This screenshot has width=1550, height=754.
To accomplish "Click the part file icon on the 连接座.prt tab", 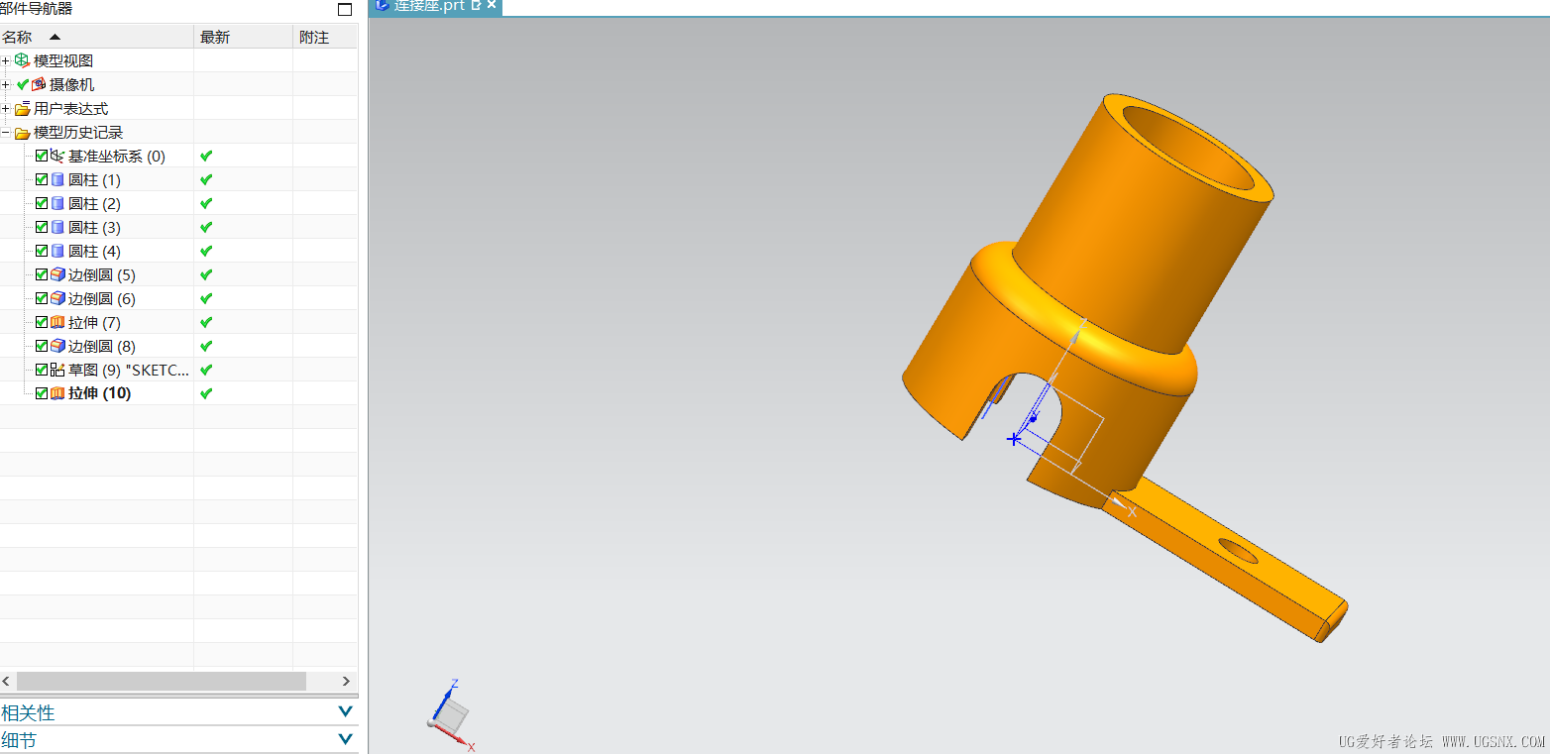I will 383,5.
